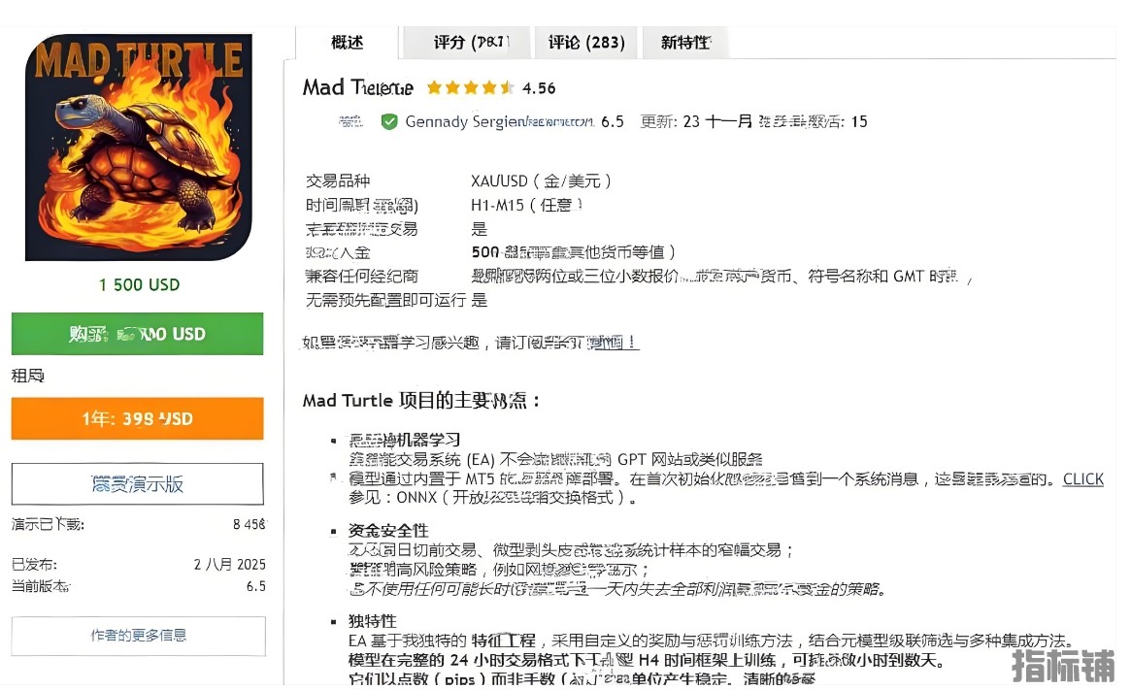Open the 评论 (283) tab
The width and height of the screenshot is (1131, 690).
coord(585,43)
